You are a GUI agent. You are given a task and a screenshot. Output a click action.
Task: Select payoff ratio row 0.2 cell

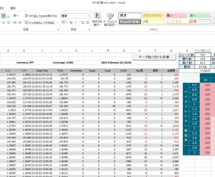coord(194,85)
